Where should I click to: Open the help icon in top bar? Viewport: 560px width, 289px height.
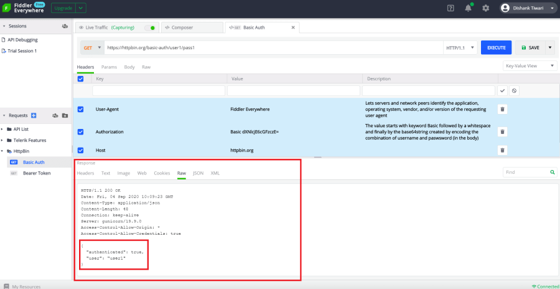point(450,8)
